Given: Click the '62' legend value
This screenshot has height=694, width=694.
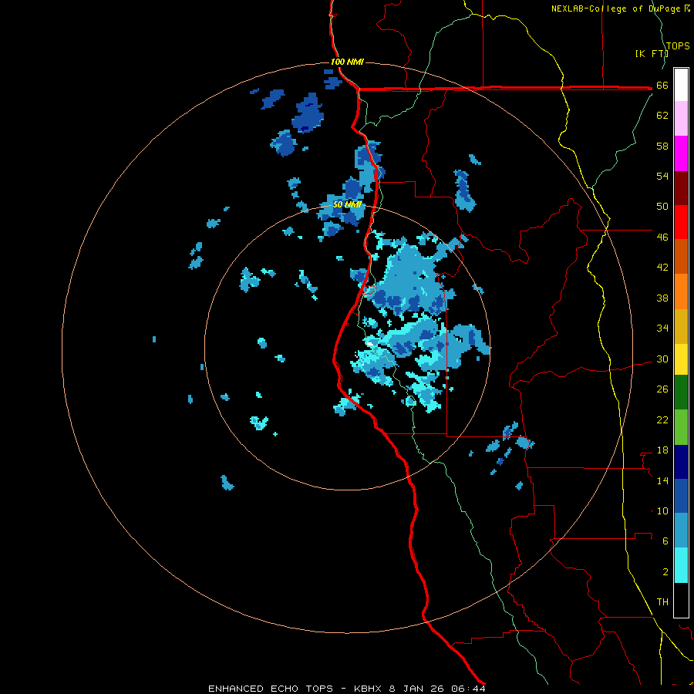Looking at the screenshot, I should (x=662, y=116).
